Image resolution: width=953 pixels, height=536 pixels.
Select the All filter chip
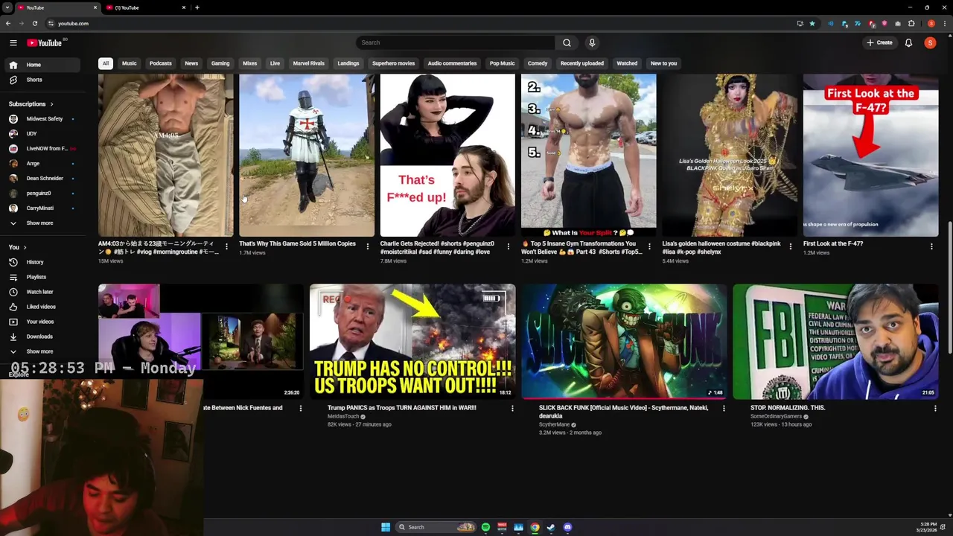click(x=106, y=63)
